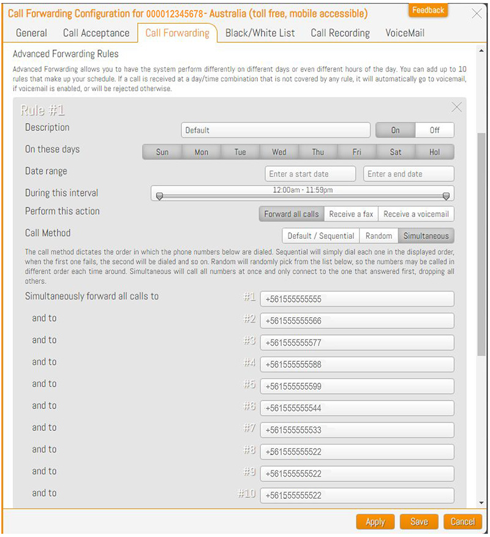Open the Feedback tab

pos(428,10)
